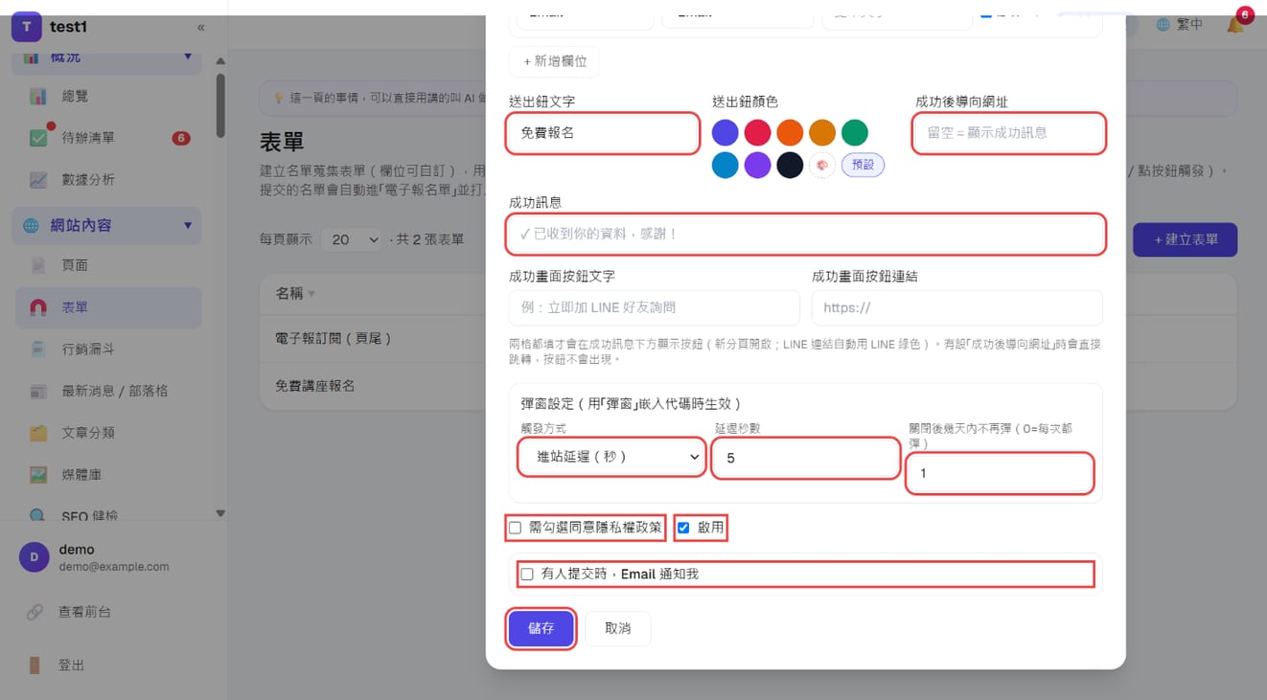Click the 成功畫面按鈕連結 https:// field
Image resolution: width=1267 pixels, height=700 pixels.
(957, 308)
